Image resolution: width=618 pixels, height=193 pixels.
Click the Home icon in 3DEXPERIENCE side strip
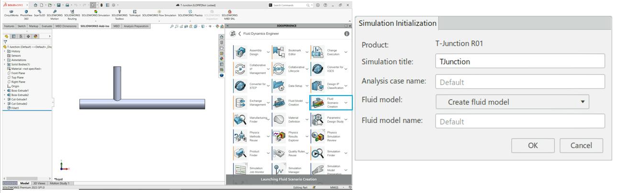coord(221,37)
